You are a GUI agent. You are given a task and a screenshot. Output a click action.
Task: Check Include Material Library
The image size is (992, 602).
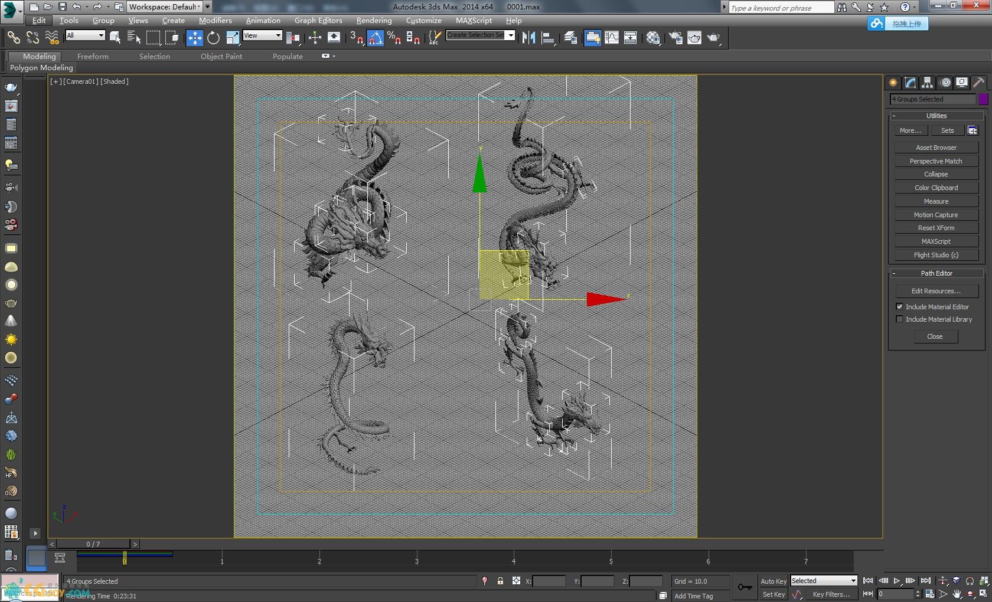(x=899, y=319)
